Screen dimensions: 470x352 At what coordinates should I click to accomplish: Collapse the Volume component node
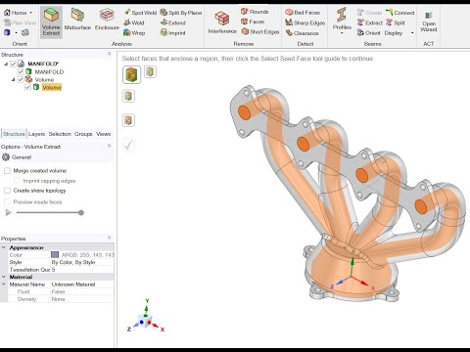(13, 79)
